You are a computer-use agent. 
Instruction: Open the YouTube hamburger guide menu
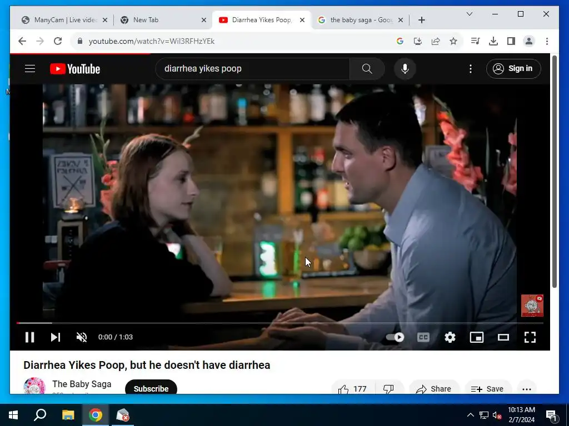pyautogui.click(x=30, y=68)
